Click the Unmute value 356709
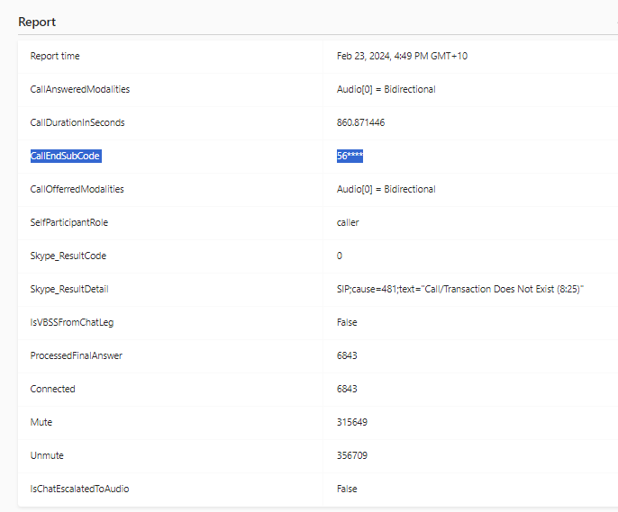This screenshot has height=512, width=618. [352, 455]
